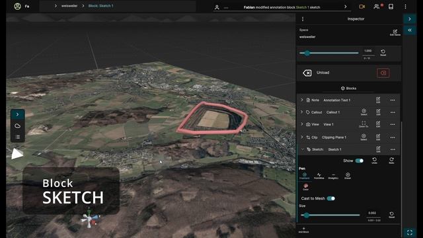Undo the last sketch stroke

coord(375,161)
